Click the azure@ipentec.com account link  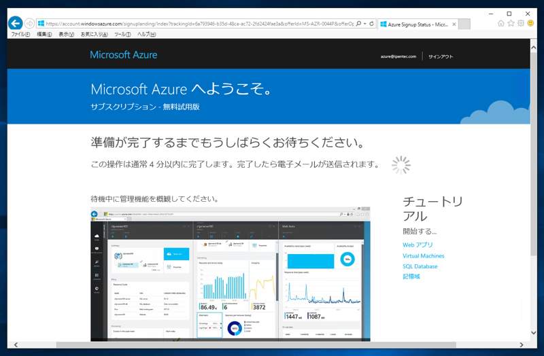coord(398,56)
